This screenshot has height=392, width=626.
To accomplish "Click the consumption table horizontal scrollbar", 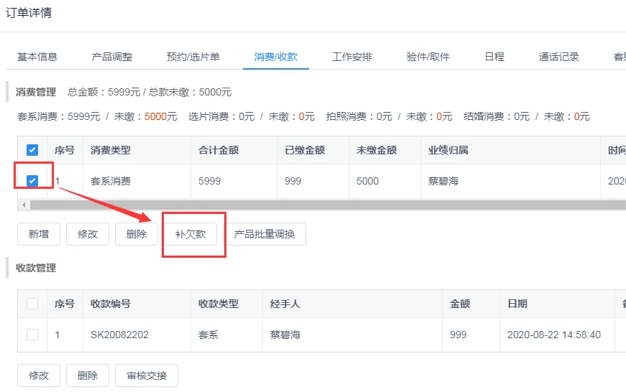I will click(323, 205).
